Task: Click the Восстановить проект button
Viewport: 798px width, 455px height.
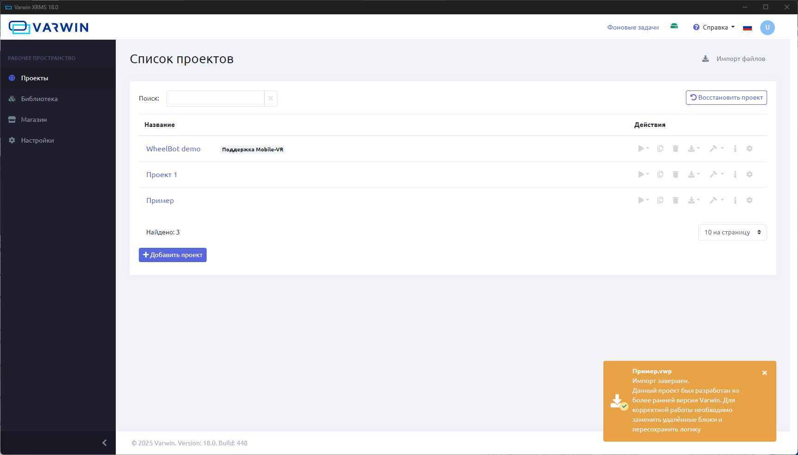Action: (726, 98)
